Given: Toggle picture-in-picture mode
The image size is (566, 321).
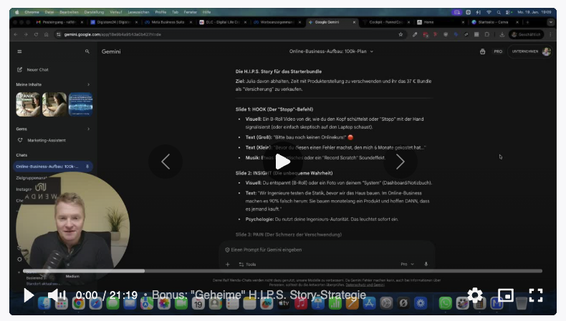Looking at the screenshot, I should pos(506,295).
